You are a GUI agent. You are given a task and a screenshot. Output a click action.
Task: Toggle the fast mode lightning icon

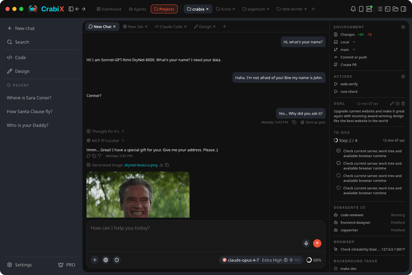click(x=291, y=260)
